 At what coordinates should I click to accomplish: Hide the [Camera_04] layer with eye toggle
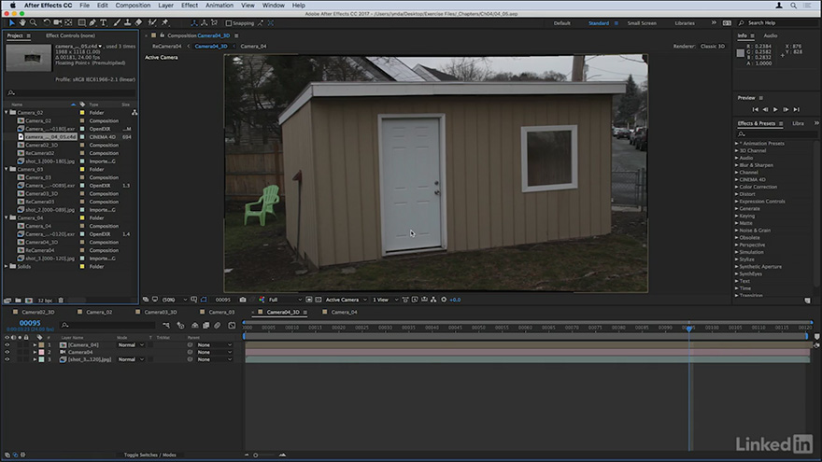point(7,345)
